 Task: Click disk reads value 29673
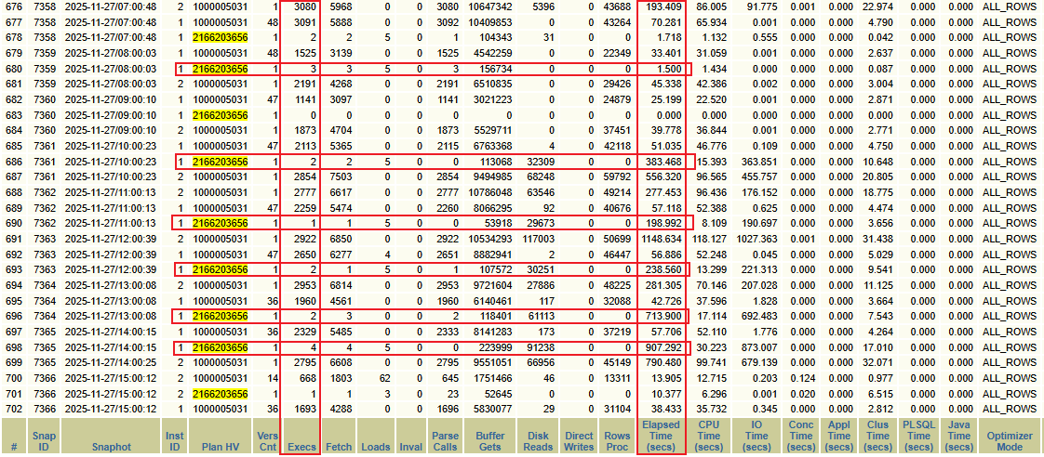click(542, 223)
